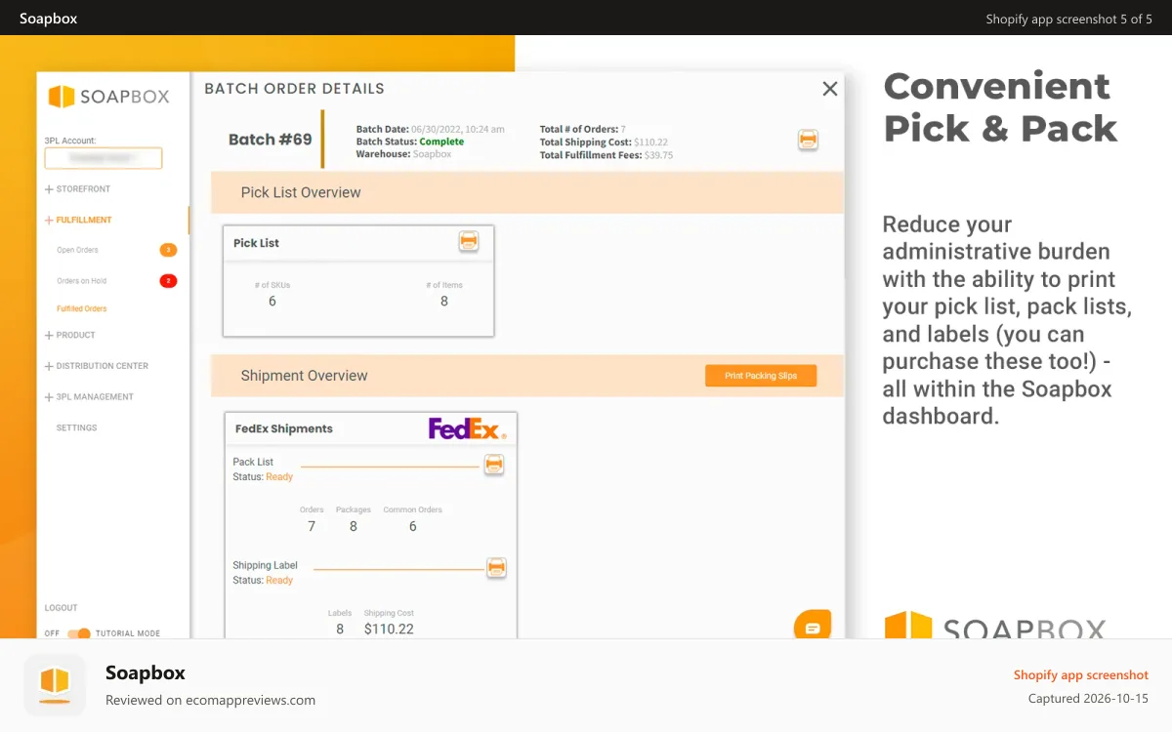The width and height of the screenshot is (1172, 732).
Task: Click the Shopify app screenshot label in footer
Action: 1081,674
